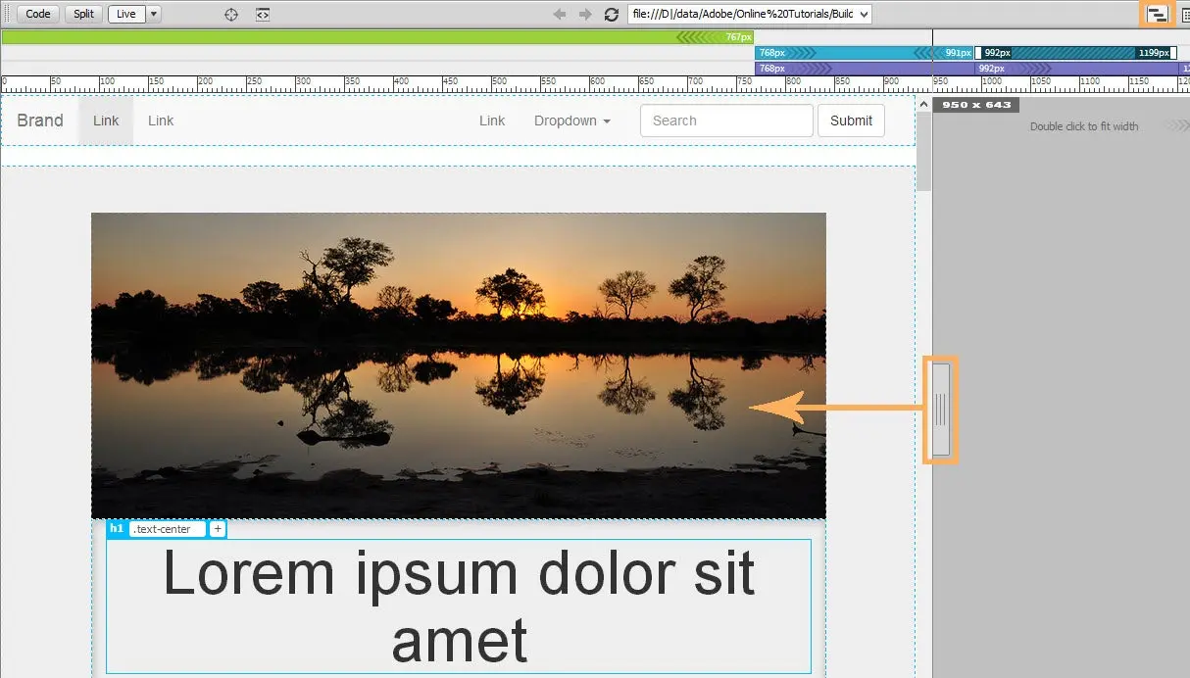Click into the Search text field
The width and height of the screenshot is (1190, 678).
click(x=726, y=121)
